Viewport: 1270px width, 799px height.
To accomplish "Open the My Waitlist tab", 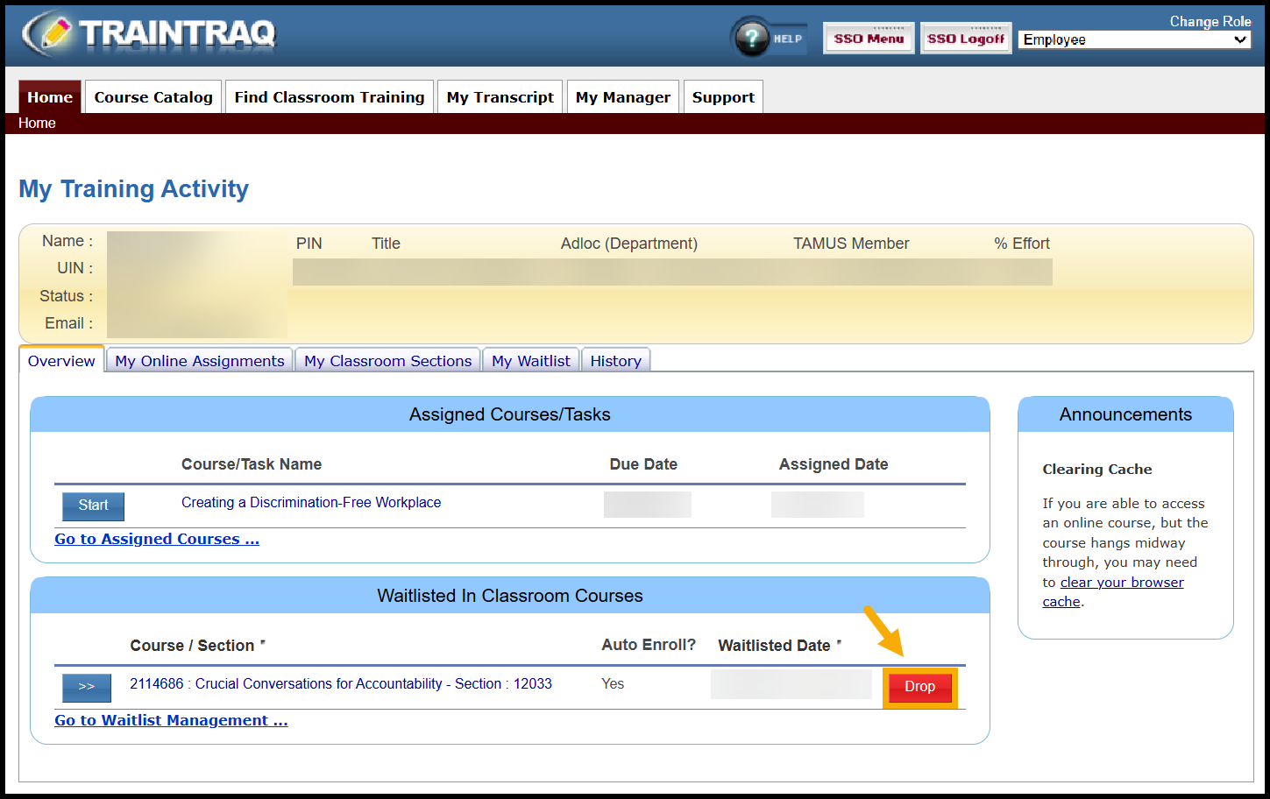I will click(x=530, y=361).
